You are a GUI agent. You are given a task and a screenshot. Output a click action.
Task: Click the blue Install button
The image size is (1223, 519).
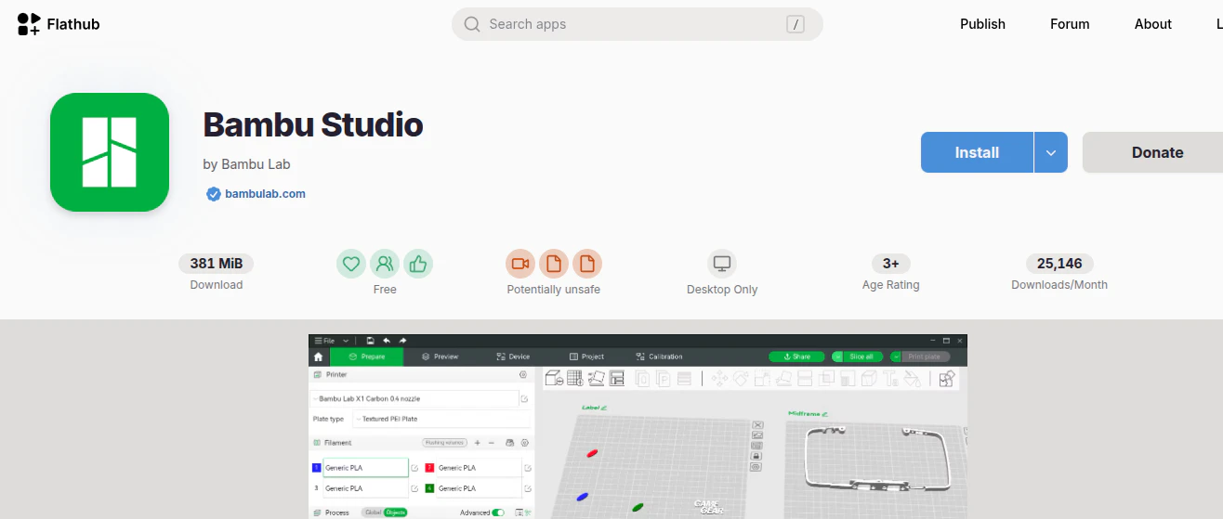coord(977,152)
